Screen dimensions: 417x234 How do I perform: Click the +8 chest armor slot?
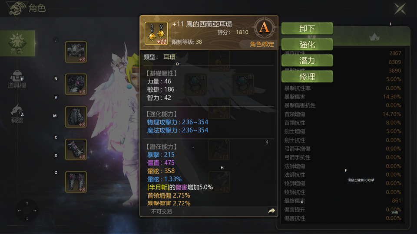76,117
